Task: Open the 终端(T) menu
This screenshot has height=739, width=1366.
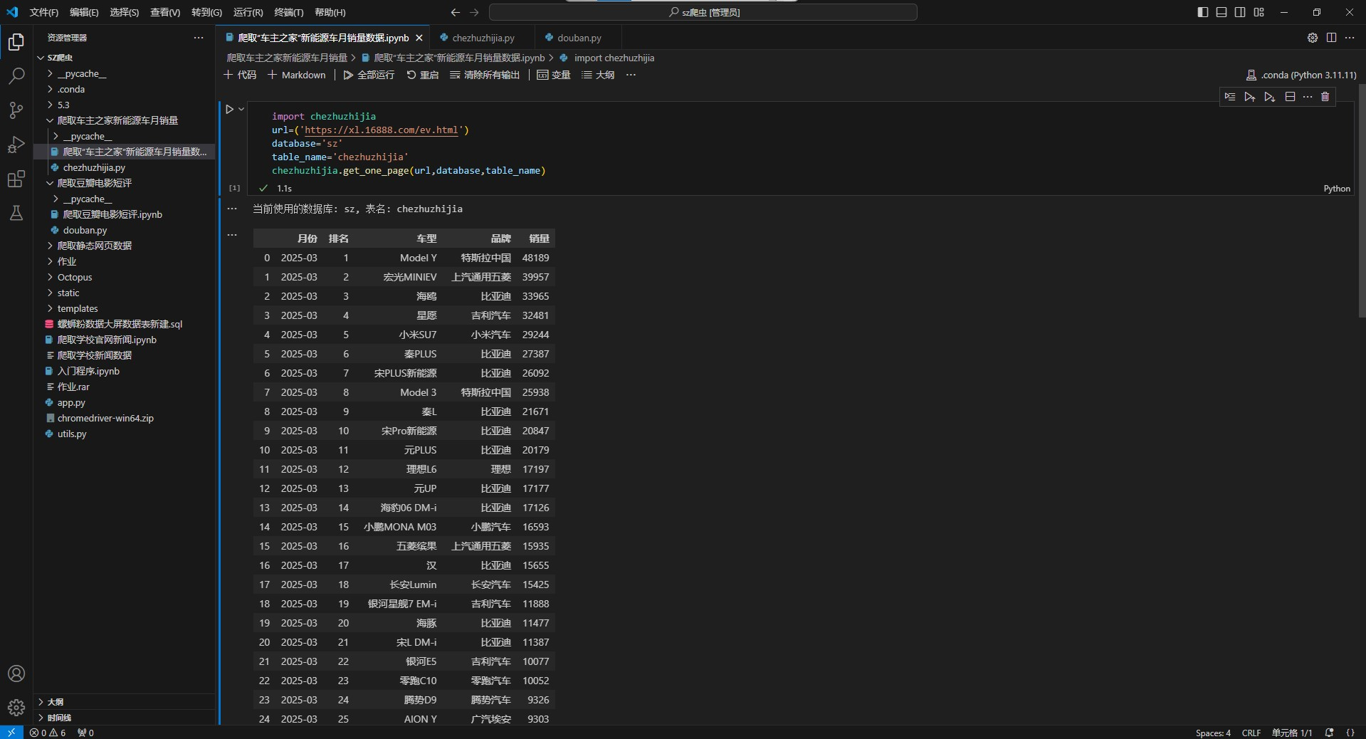Action: pos(289,12)
